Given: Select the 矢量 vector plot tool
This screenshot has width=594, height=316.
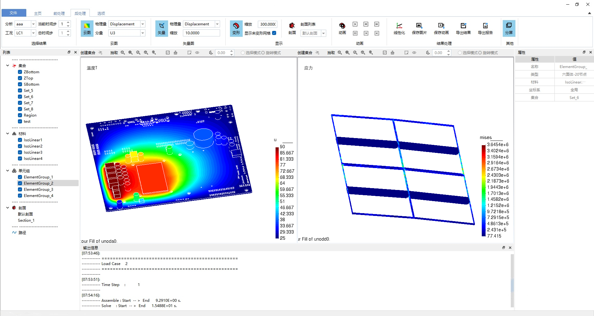Looking at the screenshot, I should point(161,28).
